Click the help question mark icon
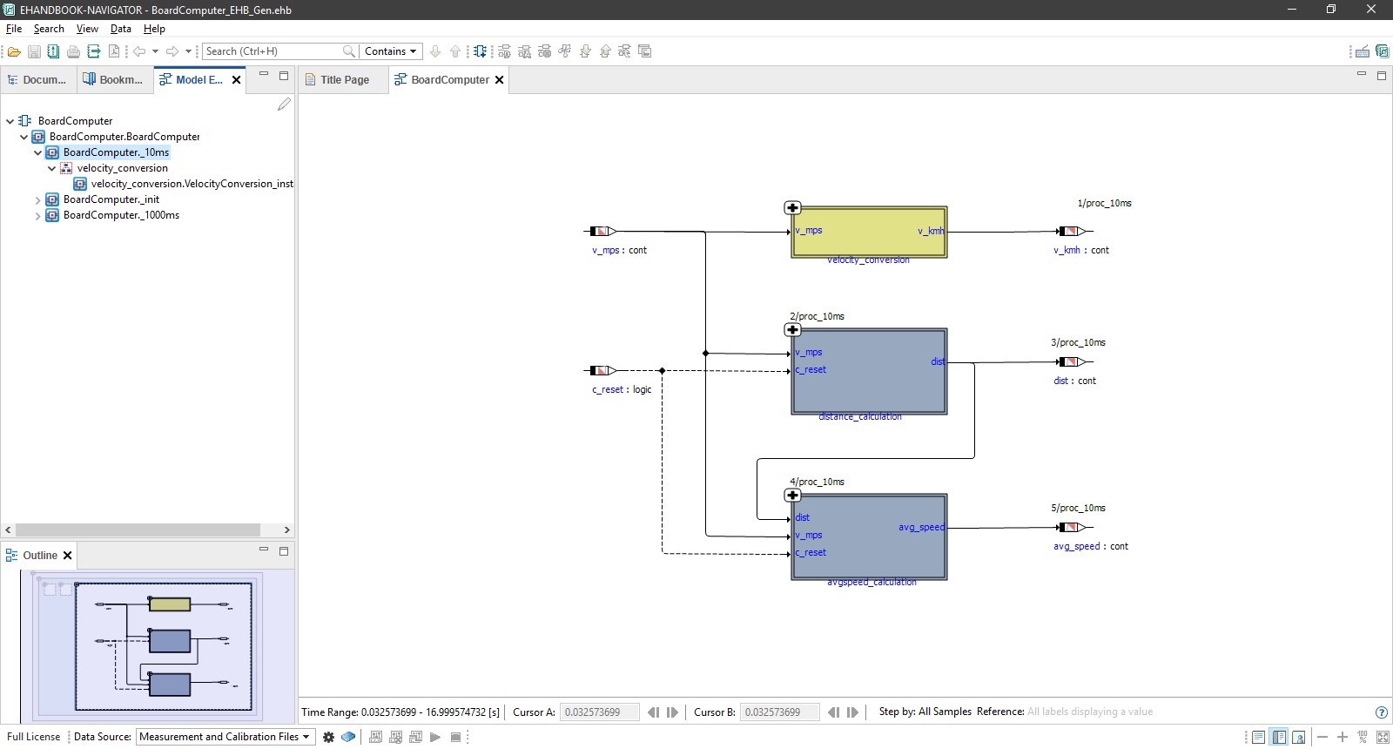The image size is (1393, 749). pyautogui.click(x=1381, y=712)
